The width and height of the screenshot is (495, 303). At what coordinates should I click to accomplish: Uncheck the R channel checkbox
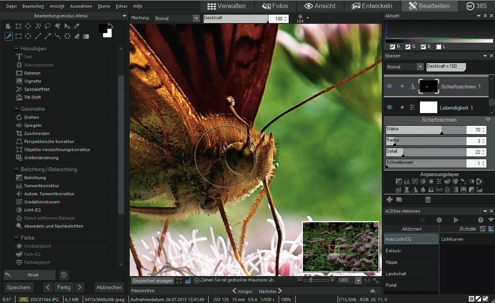(393, 47)
